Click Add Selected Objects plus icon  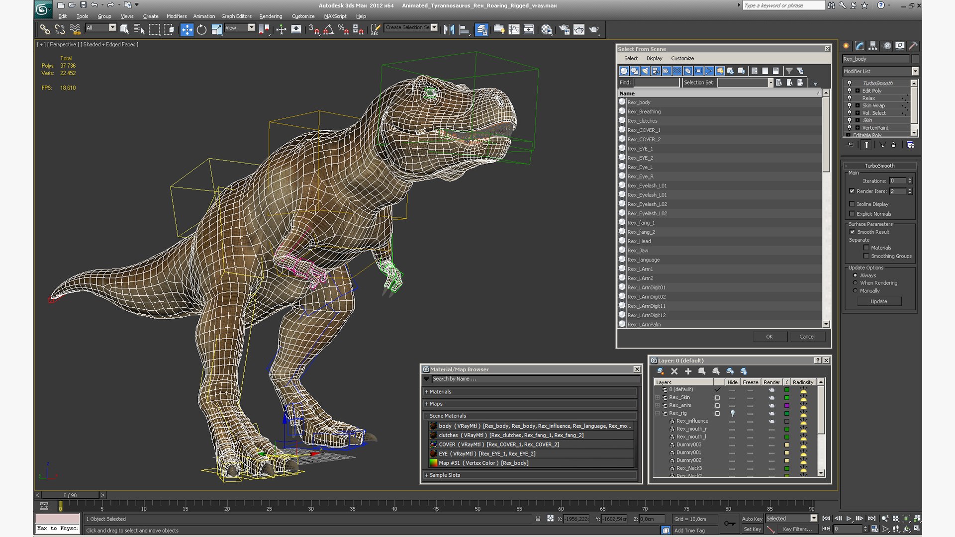pos(688,371)
